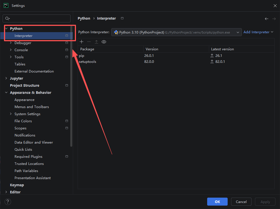Click the PyCharm logo in the title bar

tap(6, 5)
